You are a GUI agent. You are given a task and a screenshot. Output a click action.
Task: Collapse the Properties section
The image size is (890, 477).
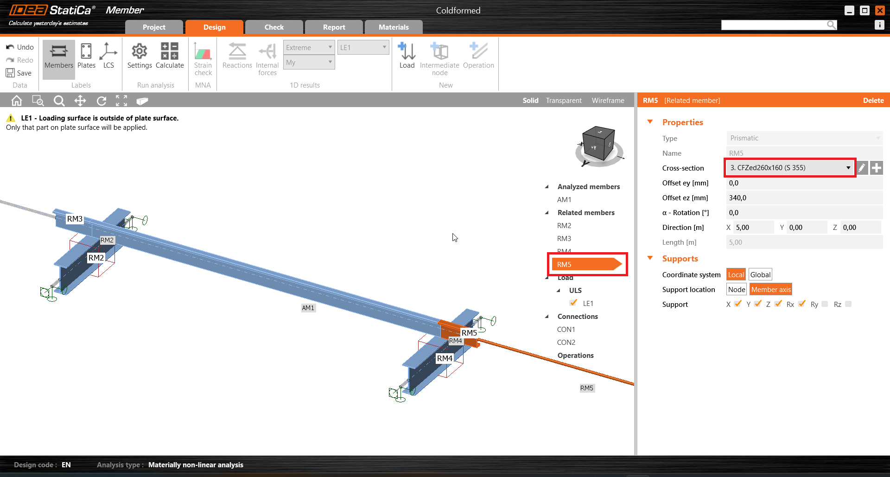tap(650, 122)
